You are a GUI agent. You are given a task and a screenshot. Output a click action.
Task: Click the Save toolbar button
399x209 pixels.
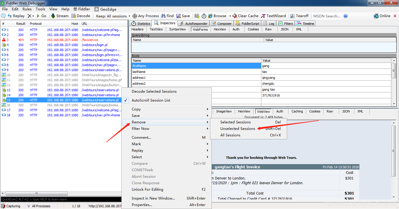coord(183,16)
